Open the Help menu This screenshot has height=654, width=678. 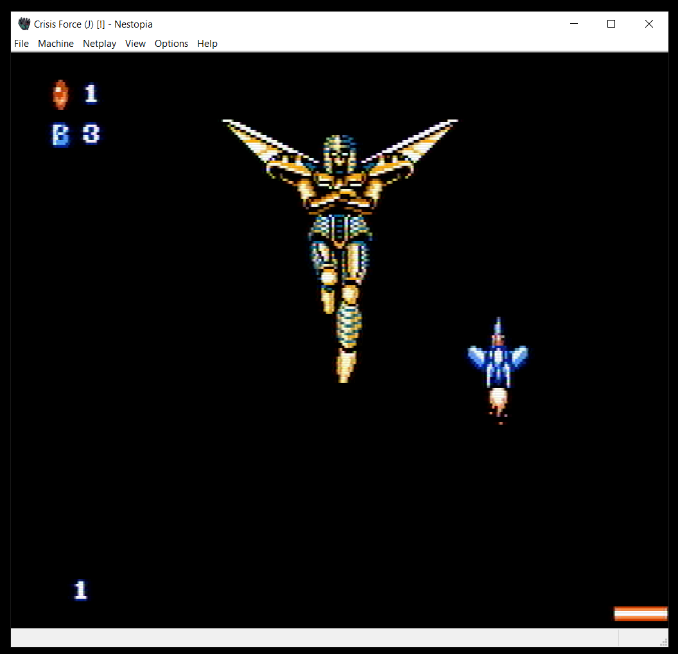pyautogui.click(x=207, y=44)
